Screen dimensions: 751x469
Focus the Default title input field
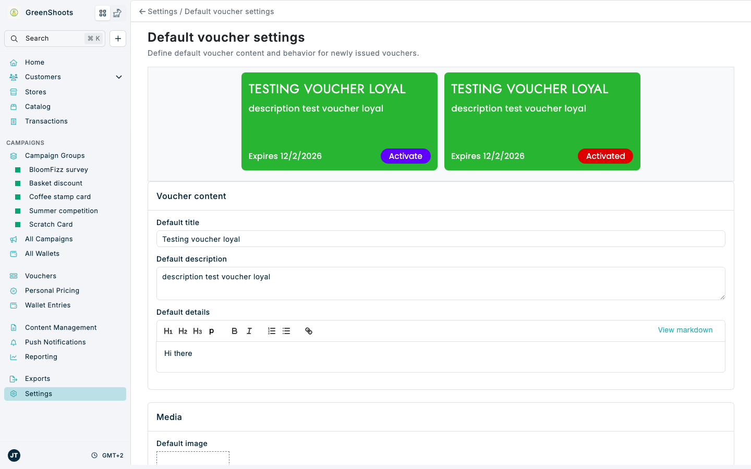pyautogui.click(x=441, y=239)
